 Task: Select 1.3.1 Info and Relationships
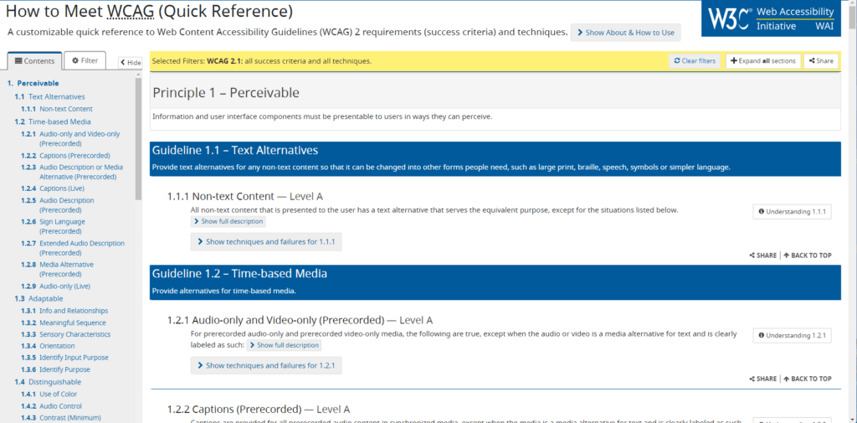[64, 311]
